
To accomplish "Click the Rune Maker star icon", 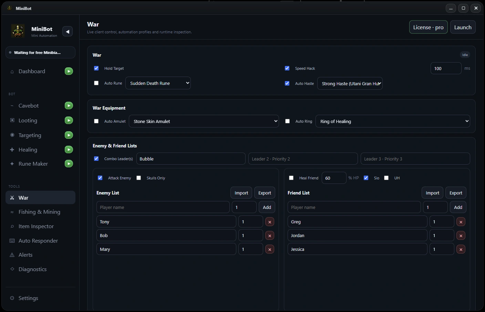I will 12,164.
